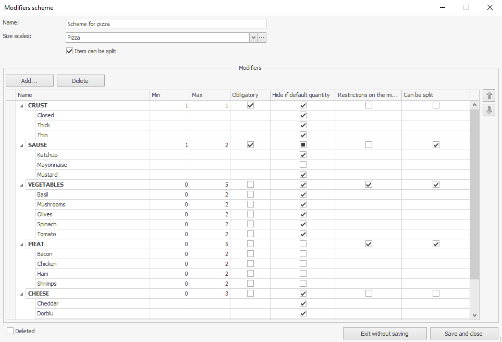Open Size scales ellipsis browse button
This screenshot has height=342, width=502.
tap(262, 38)
